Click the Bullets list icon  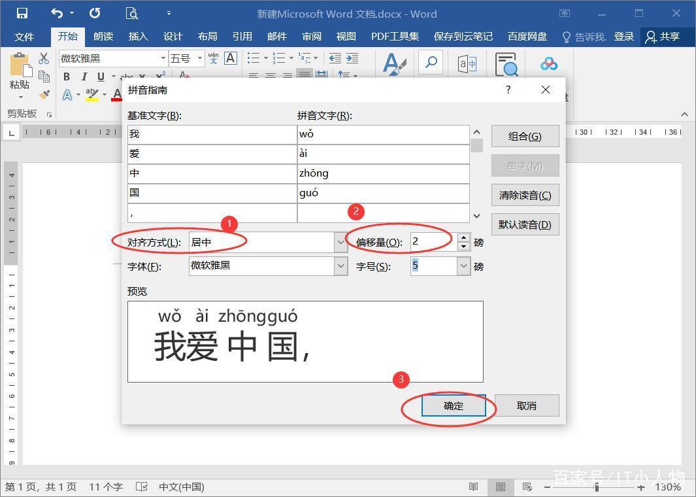click(254, 58)
